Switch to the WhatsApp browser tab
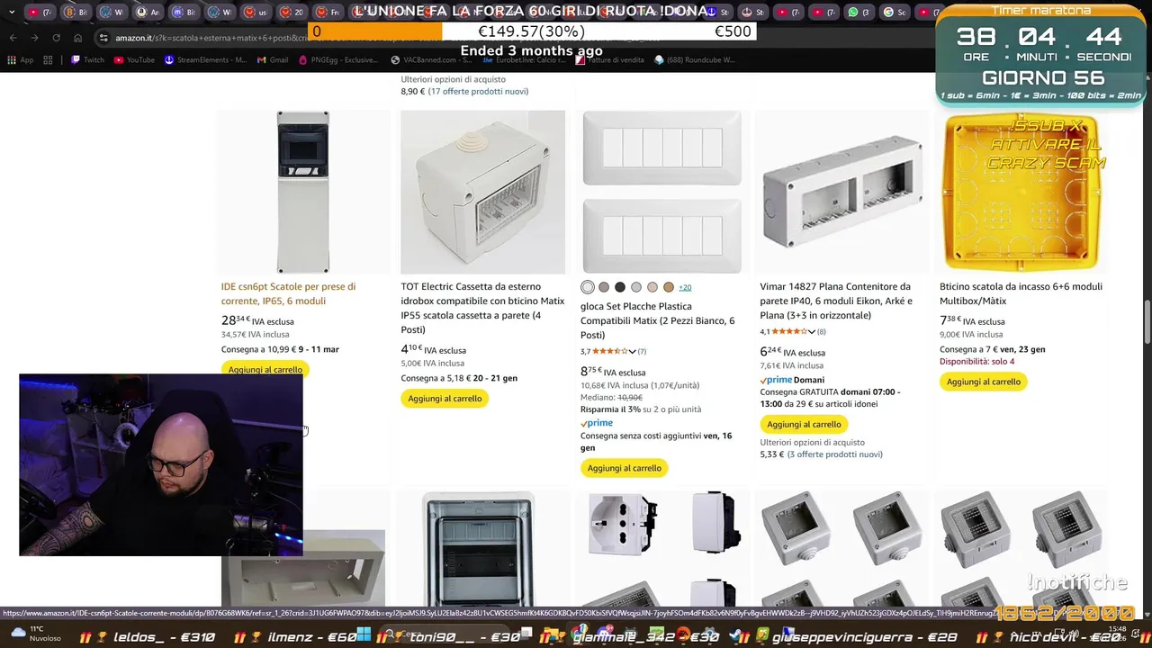The image size is (1152, 648). (x=858, y=12)
